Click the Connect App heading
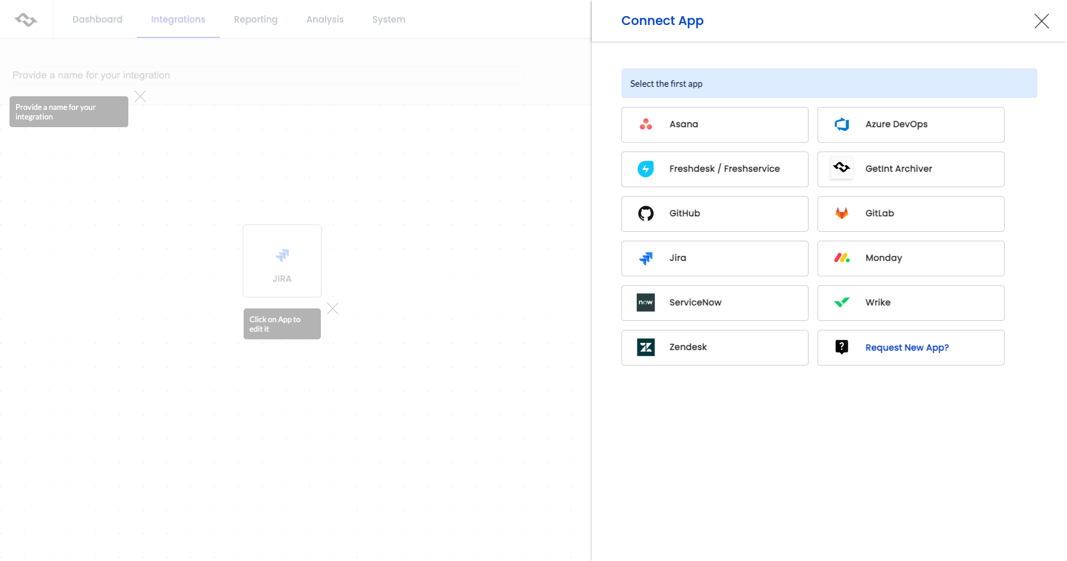This screenshot has width=1067, height=561. [x=662, y=21]
